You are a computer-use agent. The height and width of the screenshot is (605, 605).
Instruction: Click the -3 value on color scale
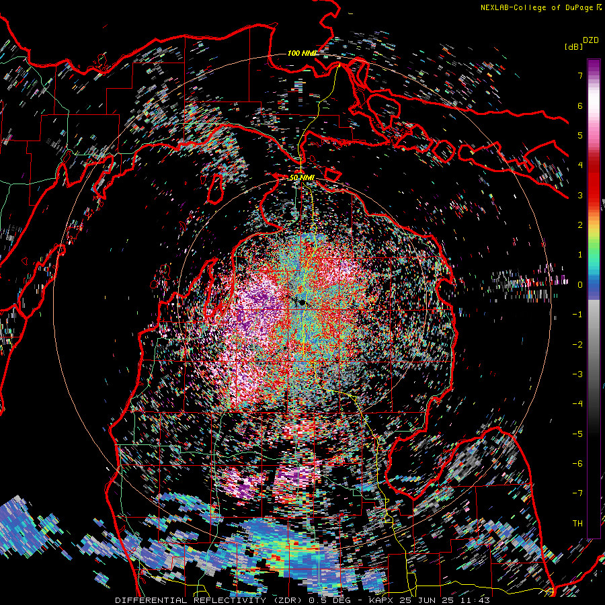[x=577, y=374]
